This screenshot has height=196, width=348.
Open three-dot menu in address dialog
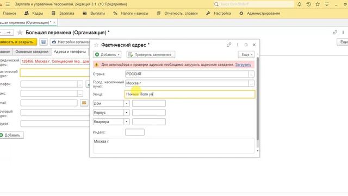click(238, 45)
